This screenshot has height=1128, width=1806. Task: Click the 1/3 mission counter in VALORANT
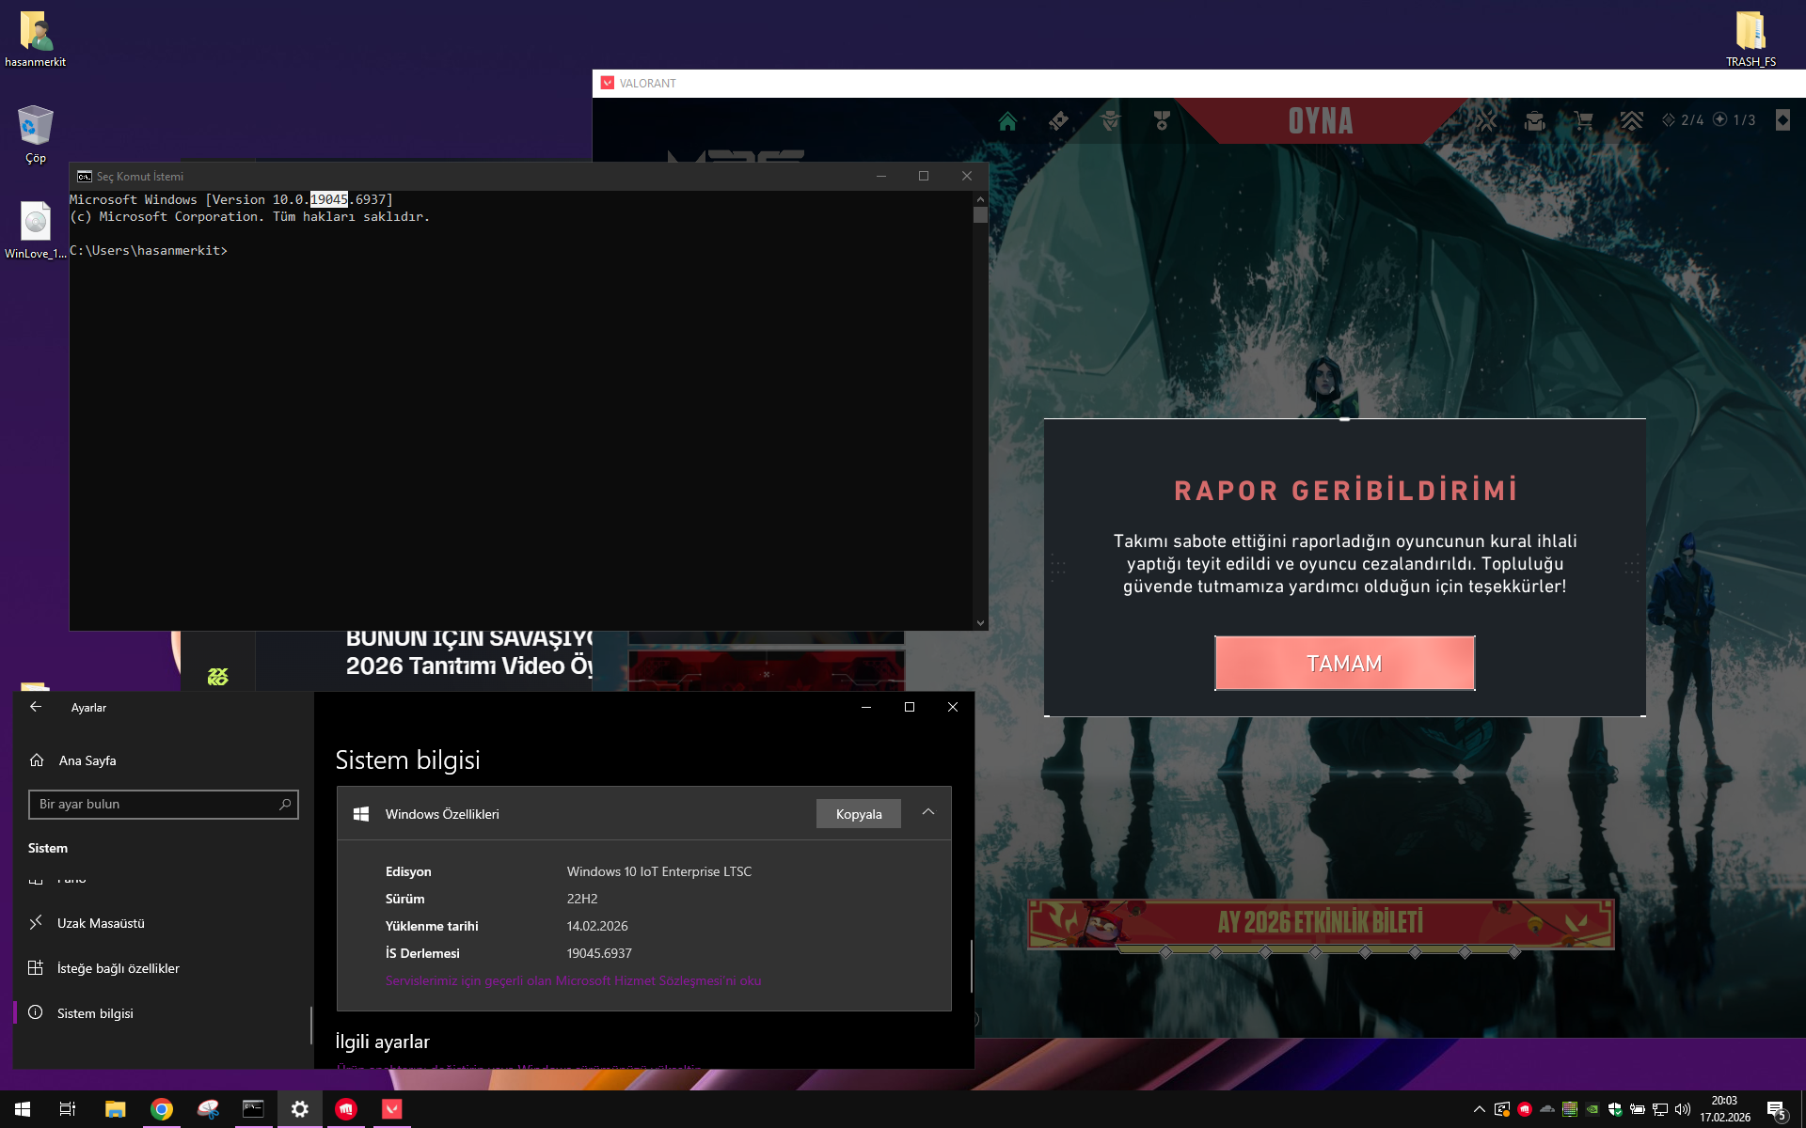pos(1735,120)
